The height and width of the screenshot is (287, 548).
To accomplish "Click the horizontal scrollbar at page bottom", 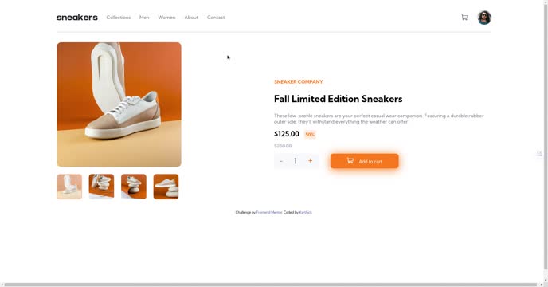I will coord(271,285).
